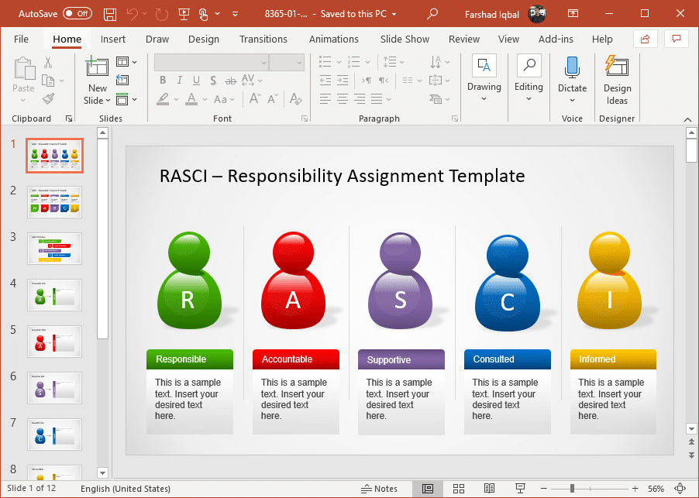This screenshot has width=699, height=498.
Task: Expand the Drawing dropdown
Action: click(x=484, y=98)
